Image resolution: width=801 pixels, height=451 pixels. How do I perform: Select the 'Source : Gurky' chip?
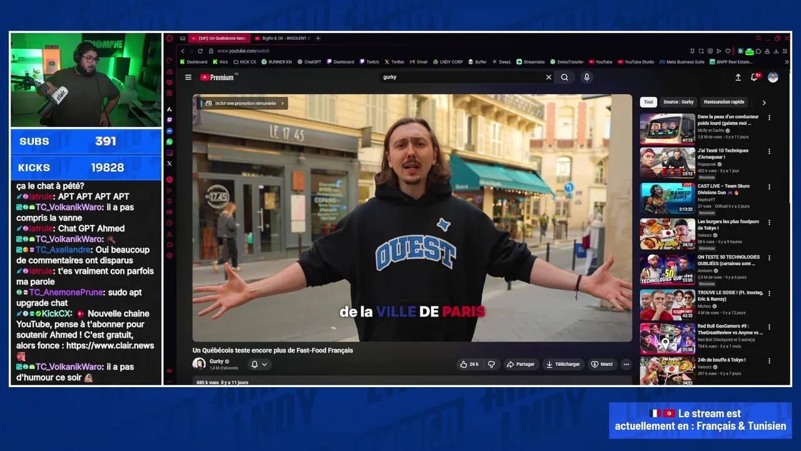(x=678, y=102)
